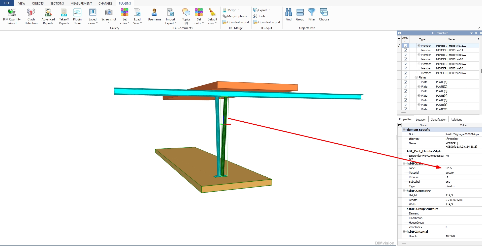This screenshot has width=482, height=246.
Task: Toggle PLATE(1) active checkbox
Action: coord(405,82)
